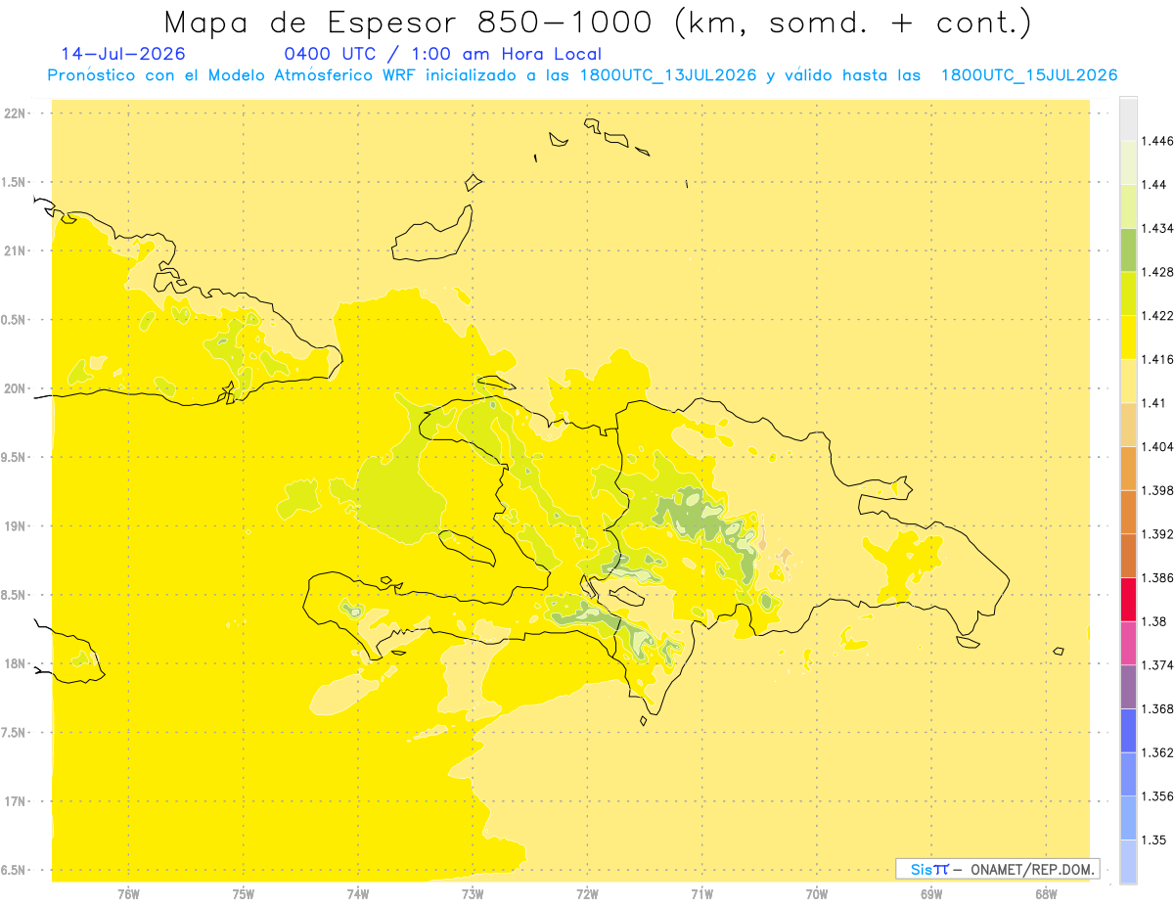Click the '17N' latitude axis label
This screenshot has width=1174, height=907.
point(14,801)
